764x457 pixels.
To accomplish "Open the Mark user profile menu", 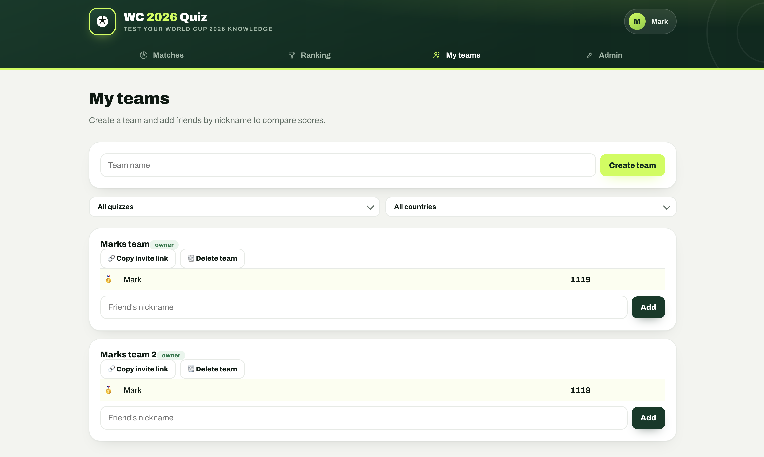I will point(650,21).
